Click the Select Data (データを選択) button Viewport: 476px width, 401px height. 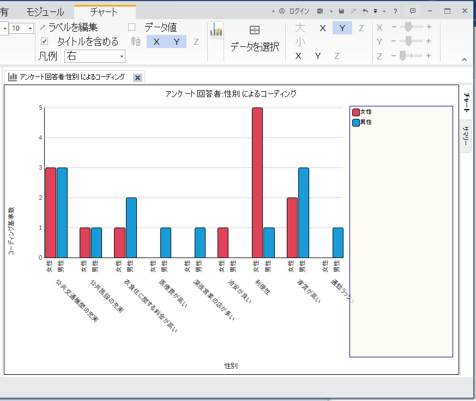(254, 38)
